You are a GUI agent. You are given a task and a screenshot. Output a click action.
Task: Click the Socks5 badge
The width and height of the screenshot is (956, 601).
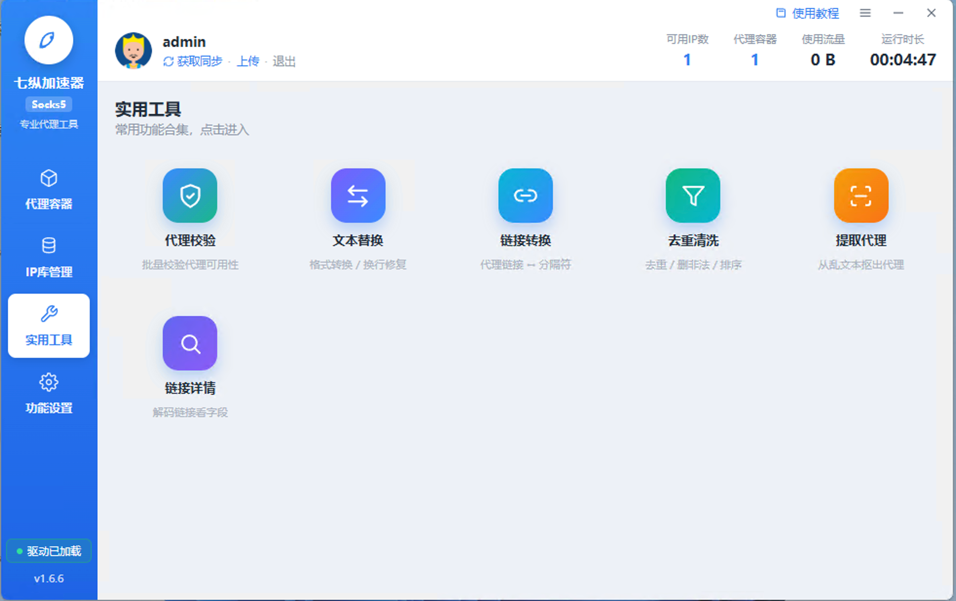tap(49, 105)
